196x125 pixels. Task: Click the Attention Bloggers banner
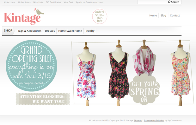point(43,99)
